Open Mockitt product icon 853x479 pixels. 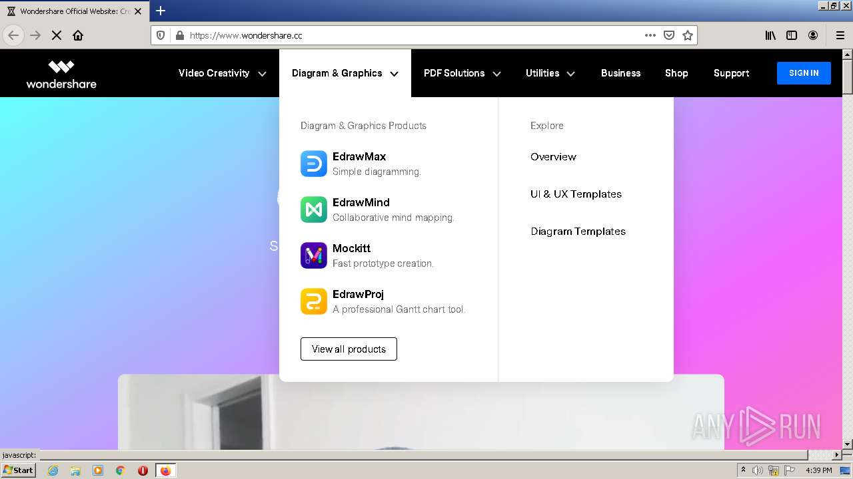coord(313,255)
